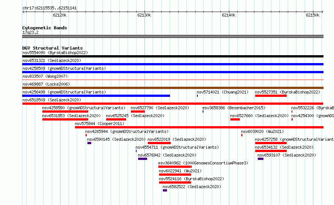Open nsv4258590 (gnomADStructuralVariants) label
This screenshot has height=205, width=334.
click(x=84, y=108)
